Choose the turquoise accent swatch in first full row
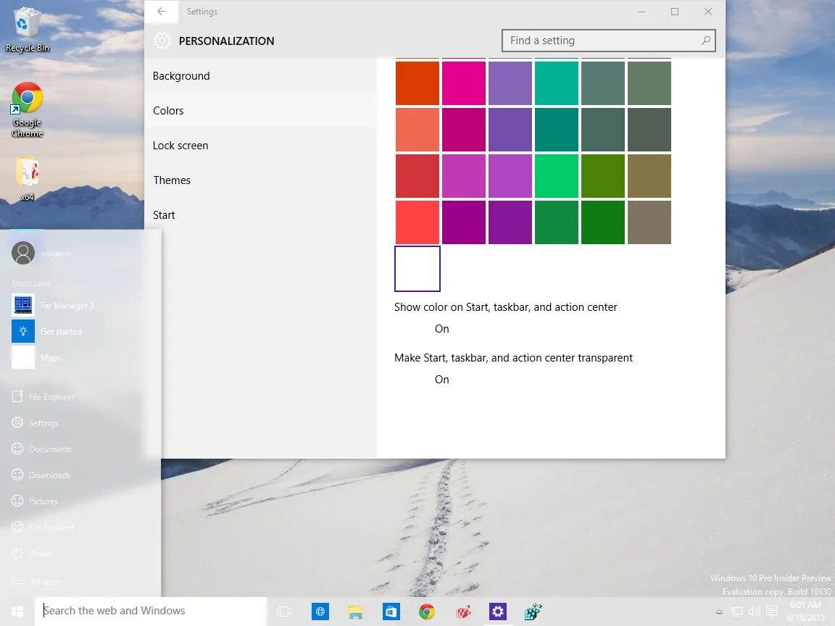Image resolution: width=835 pixels, height=626 pixels. pos(556,83)
